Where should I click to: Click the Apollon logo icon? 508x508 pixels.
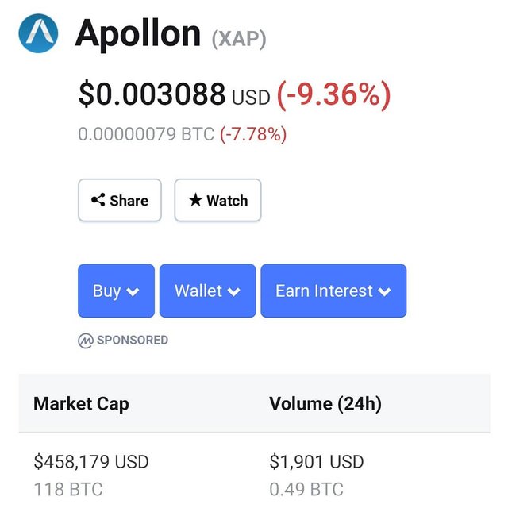point(39,33)
